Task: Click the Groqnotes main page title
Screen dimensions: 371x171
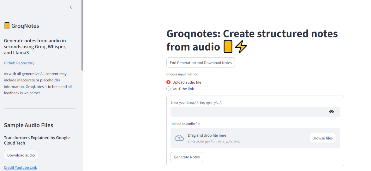Action: [252, 40]
